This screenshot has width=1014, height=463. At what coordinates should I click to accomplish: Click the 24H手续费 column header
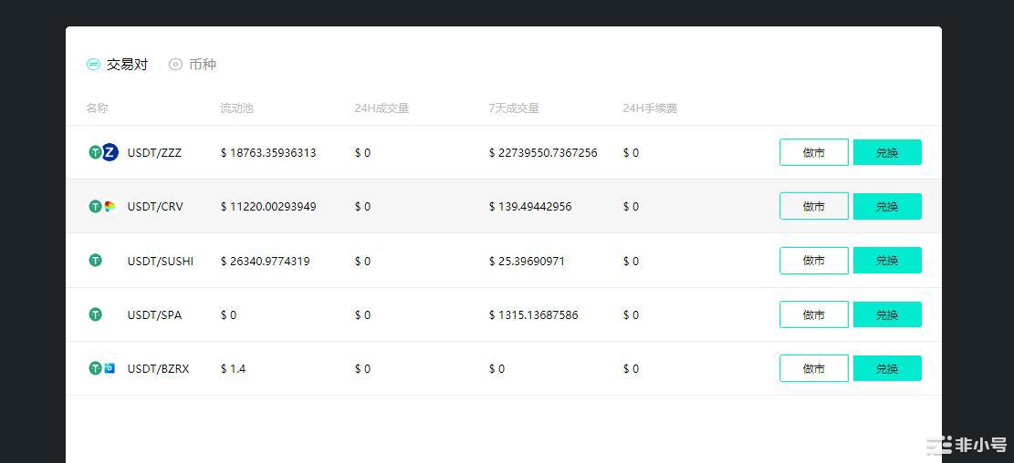tap(650, 108)
